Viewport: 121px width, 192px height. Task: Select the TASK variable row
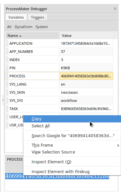59,109
